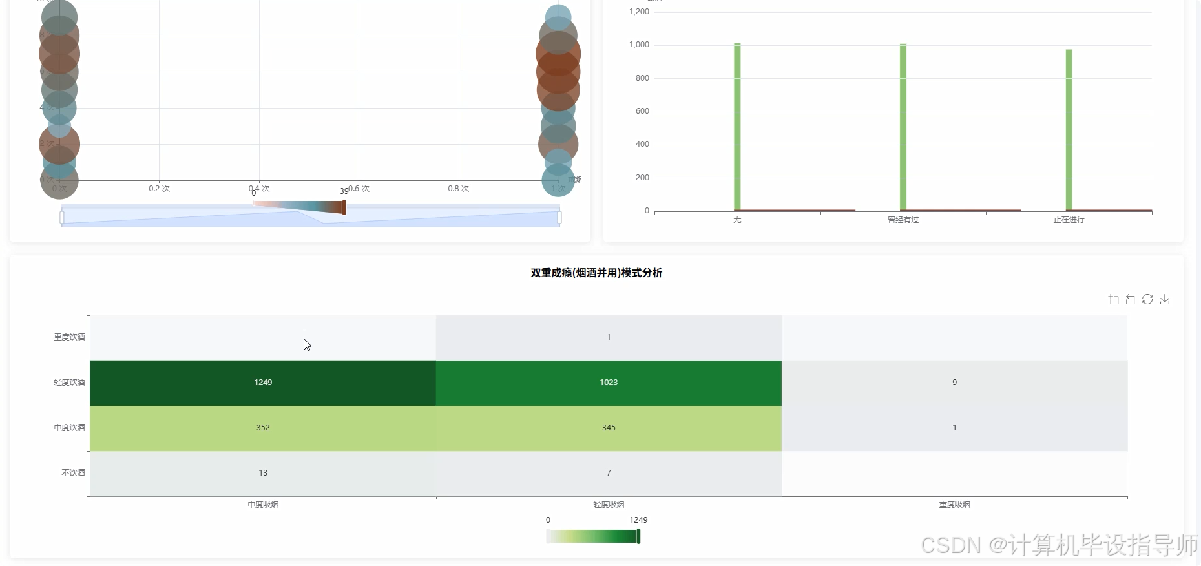
Task: Click the 1,200 value on bar chart axis
Action: click(x=639, y=12)
